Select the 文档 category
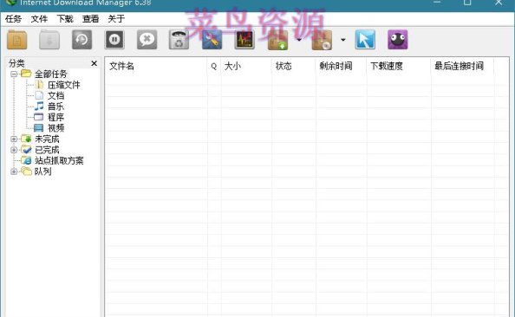This screenshot has height=317, width=515. point(55,95)
